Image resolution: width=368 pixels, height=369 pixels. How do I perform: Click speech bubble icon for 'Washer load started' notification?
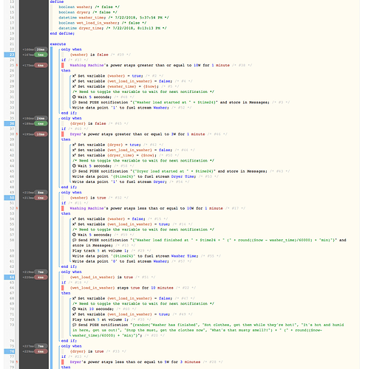tap(74, 103)
